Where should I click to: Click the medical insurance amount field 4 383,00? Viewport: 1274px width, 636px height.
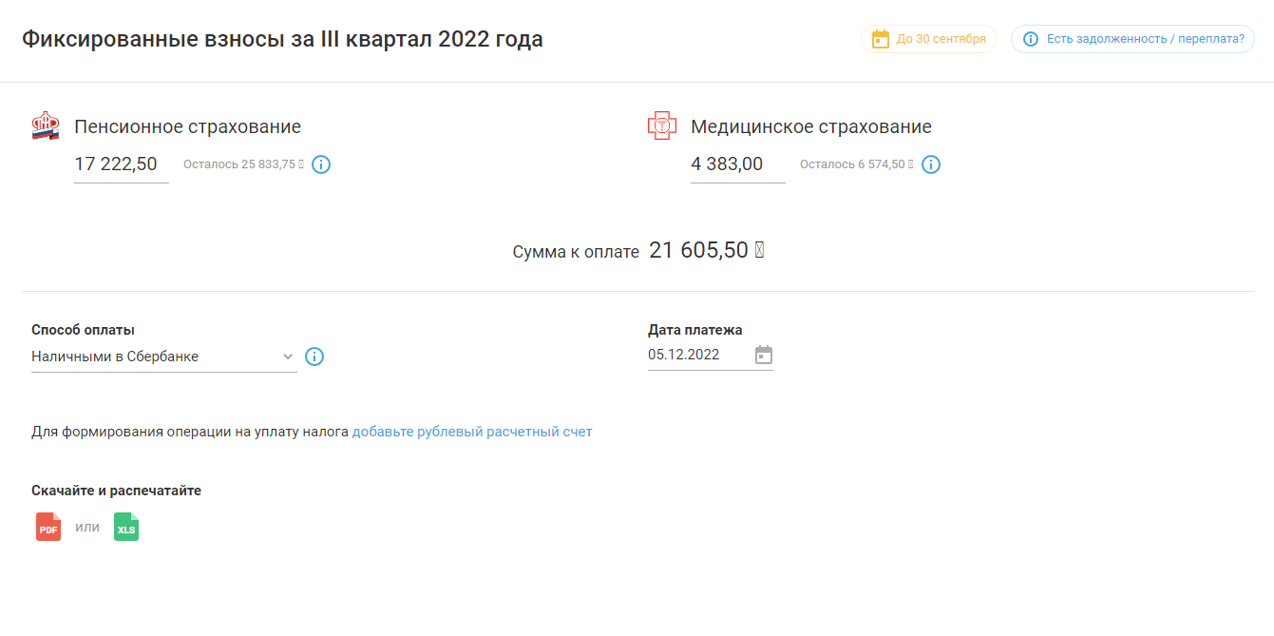(728, 164)
